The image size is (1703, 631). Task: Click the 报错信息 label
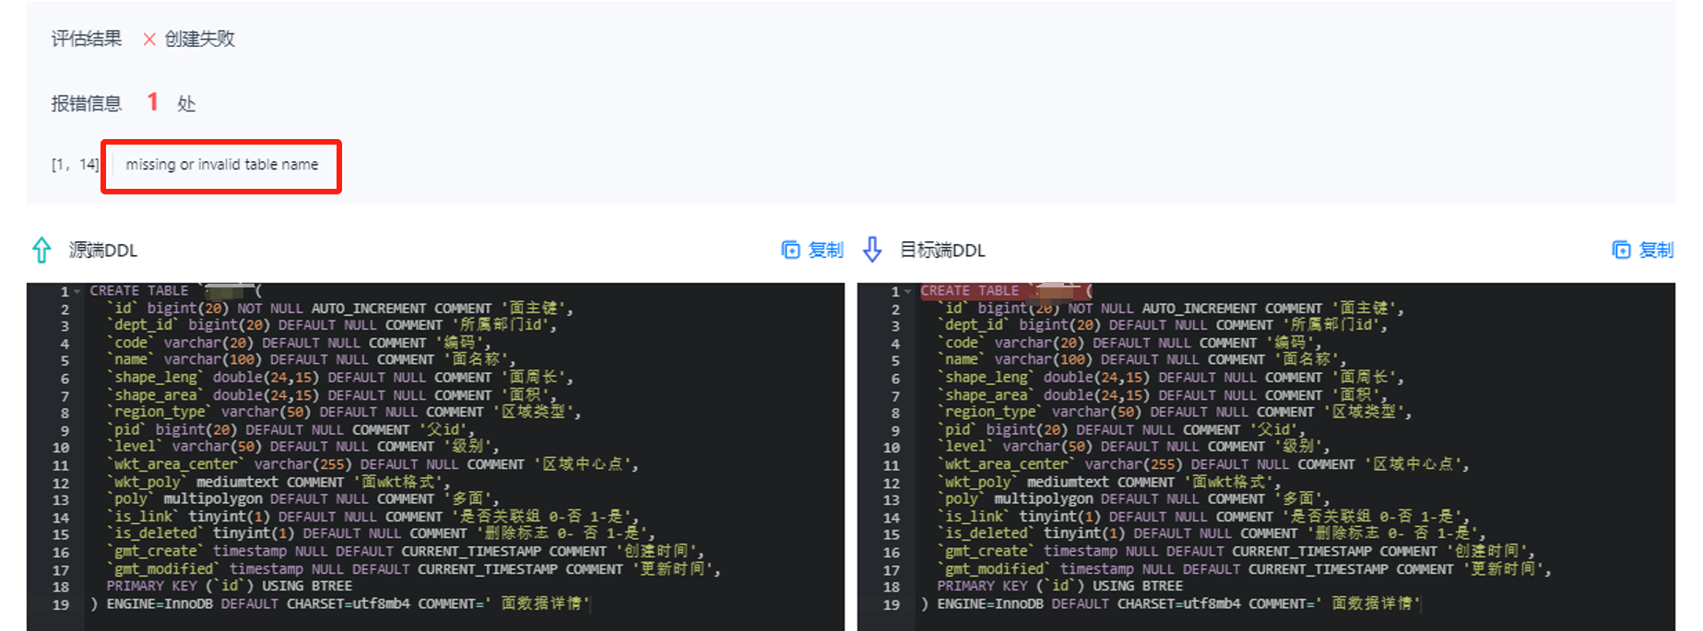point(86,103)
